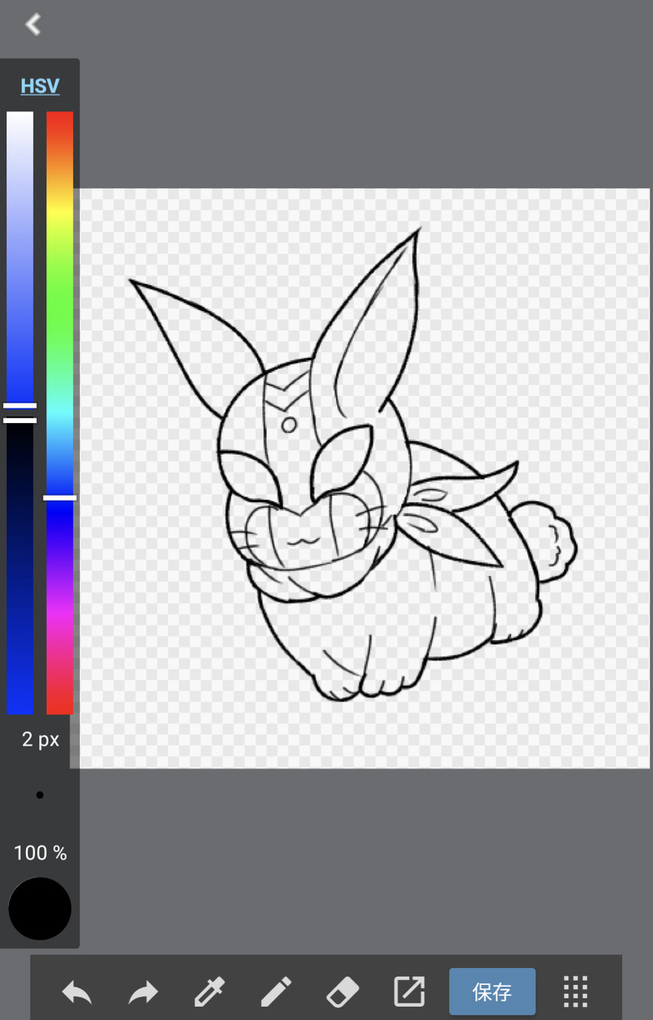The width and height of the screenshot is (653, 1020).
Task: Select the pen brush tool
Action: (x=276, y=992)
